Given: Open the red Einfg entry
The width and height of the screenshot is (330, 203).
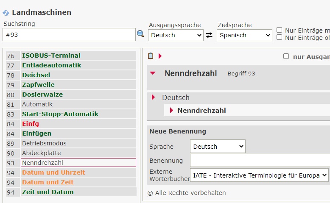Looking at the screenshot, I should (31, 124).
